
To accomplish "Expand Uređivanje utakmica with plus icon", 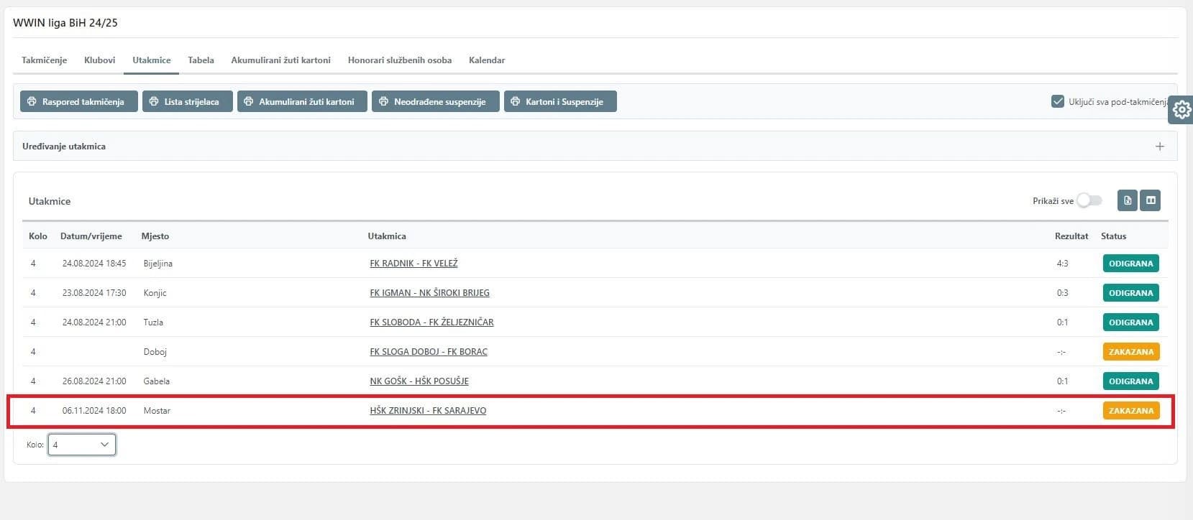I will pos(1159,146).
